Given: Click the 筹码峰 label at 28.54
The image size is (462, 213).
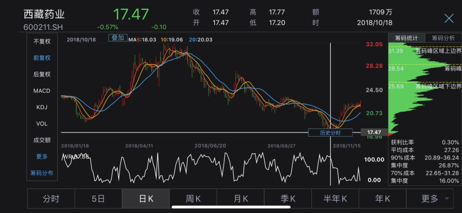Looking at the screenshot, I should pos(453,69).
